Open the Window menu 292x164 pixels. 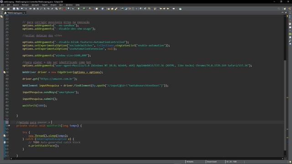(69, 5)
